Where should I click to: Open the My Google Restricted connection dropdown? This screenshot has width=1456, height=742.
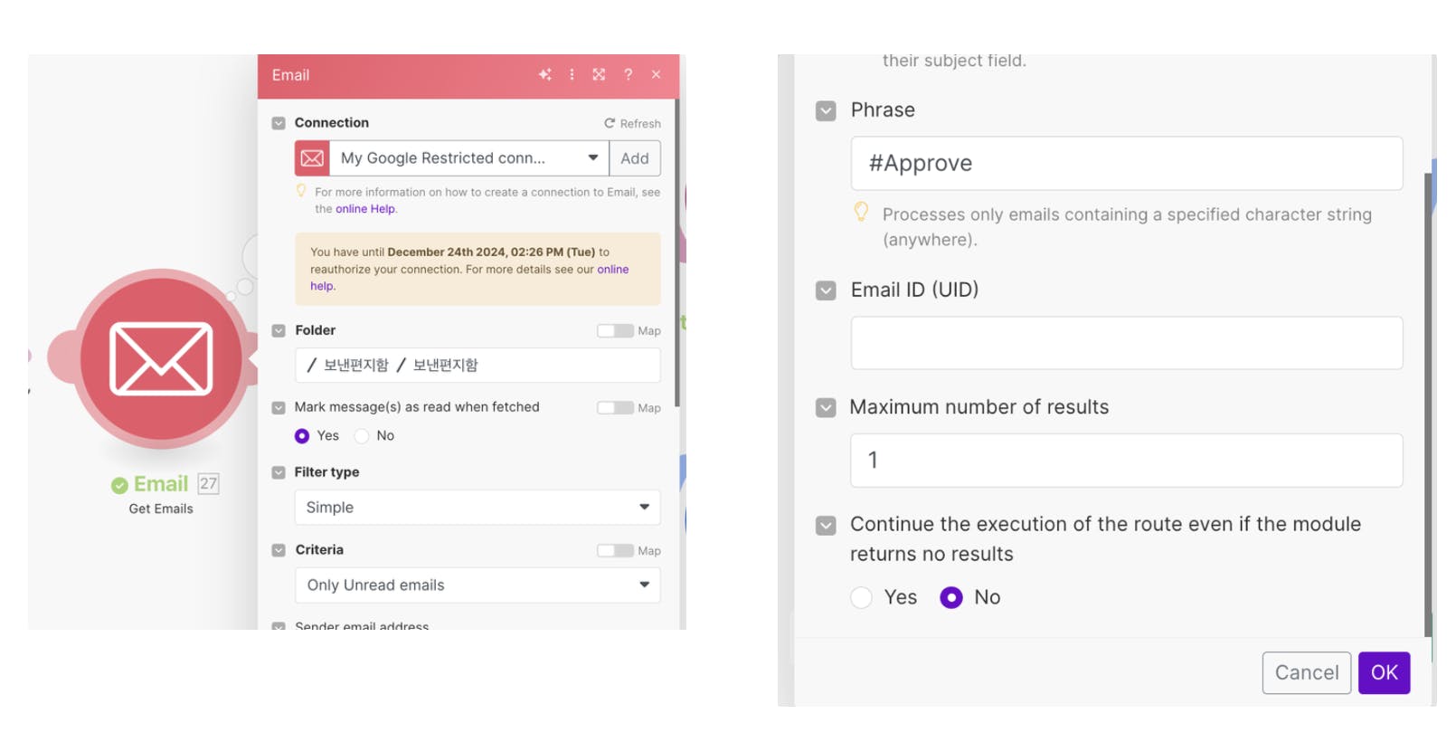pyautogui.click(x=467, y=158)
